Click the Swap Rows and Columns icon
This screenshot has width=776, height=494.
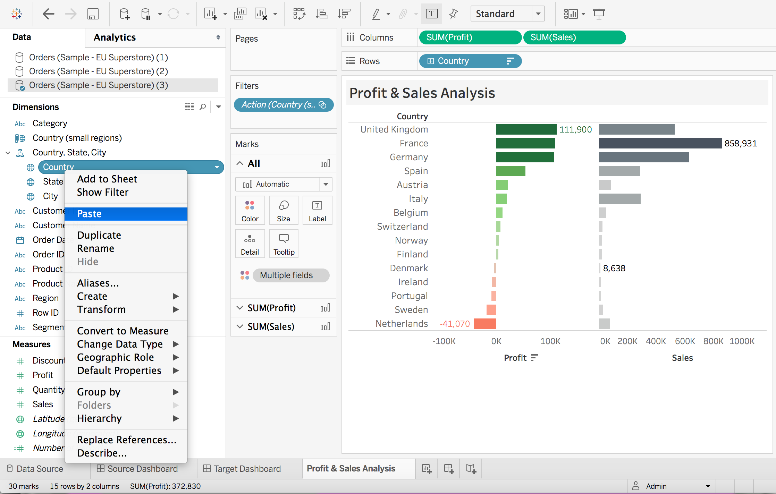(x=299, y=14)
